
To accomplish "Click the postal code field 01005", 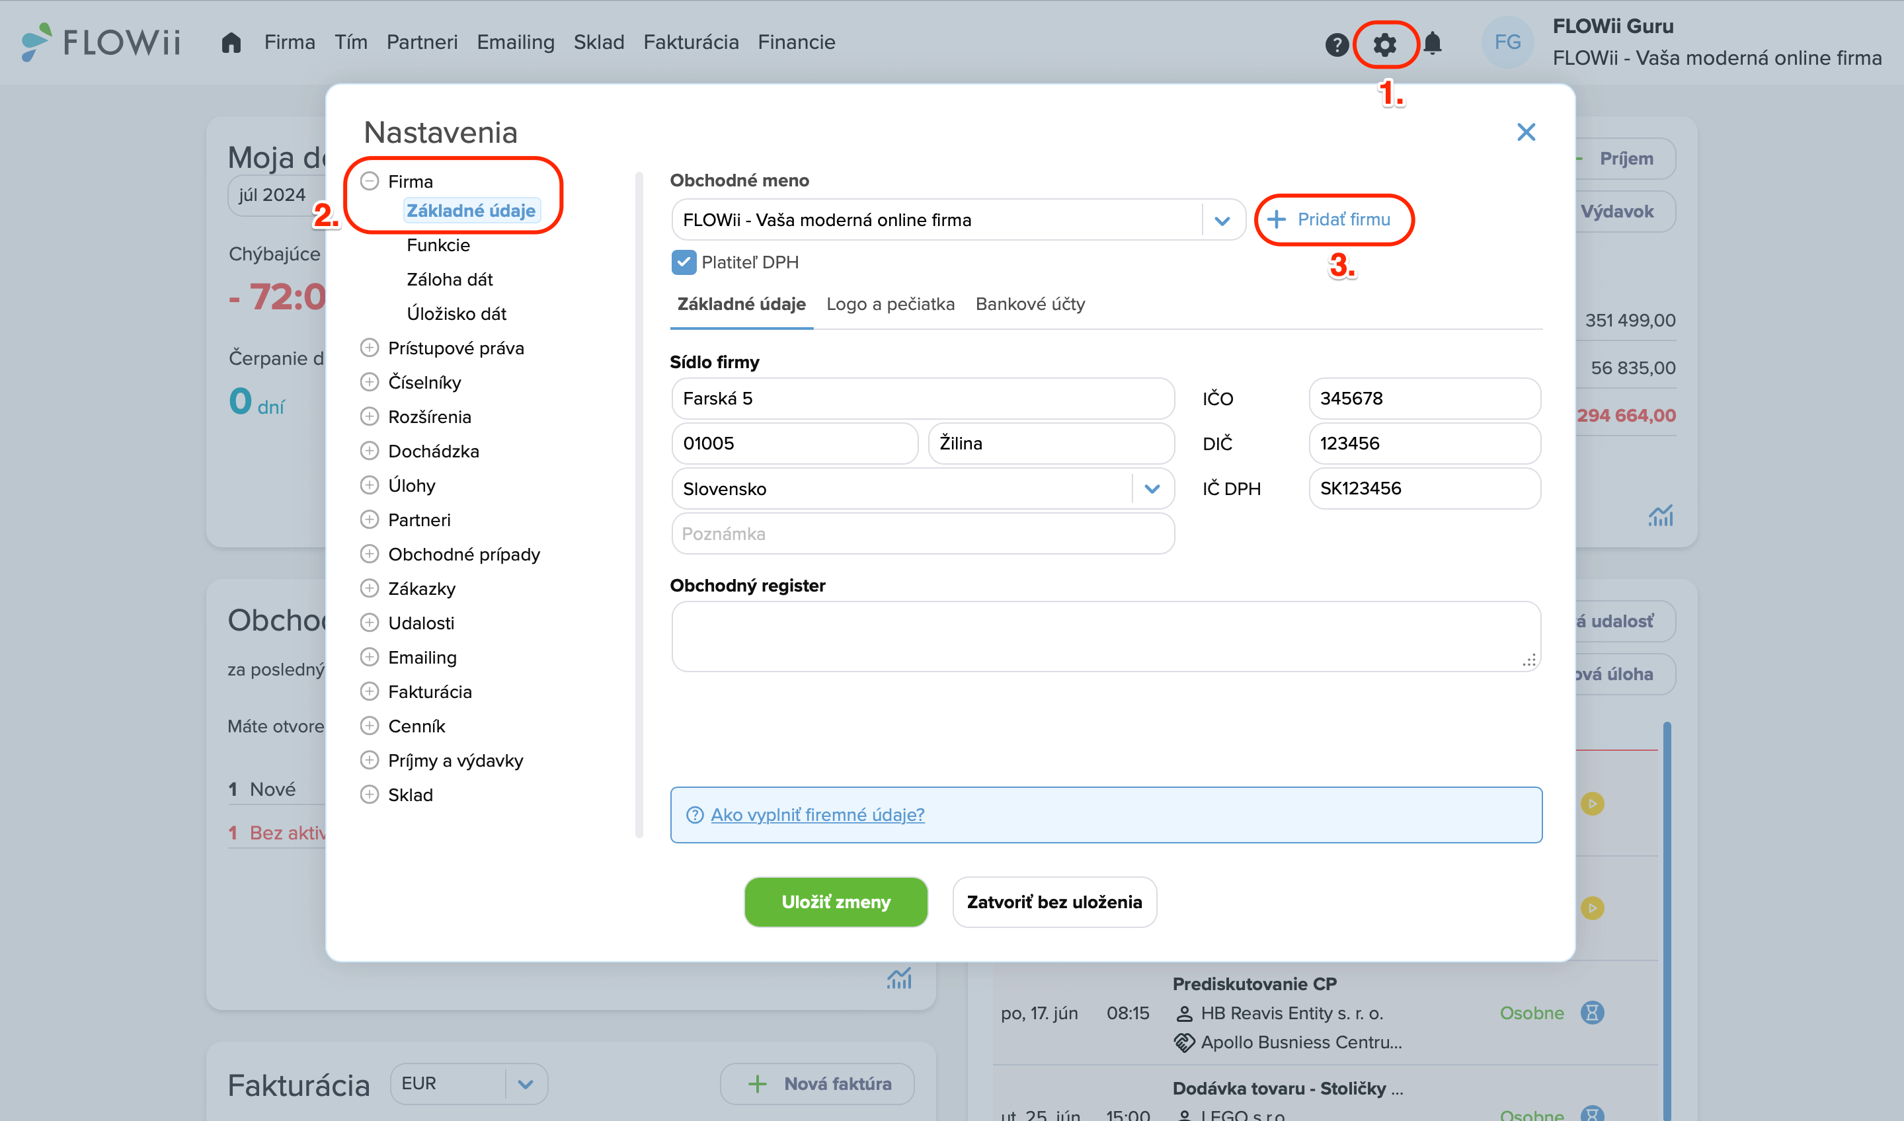I will [794, 444].
